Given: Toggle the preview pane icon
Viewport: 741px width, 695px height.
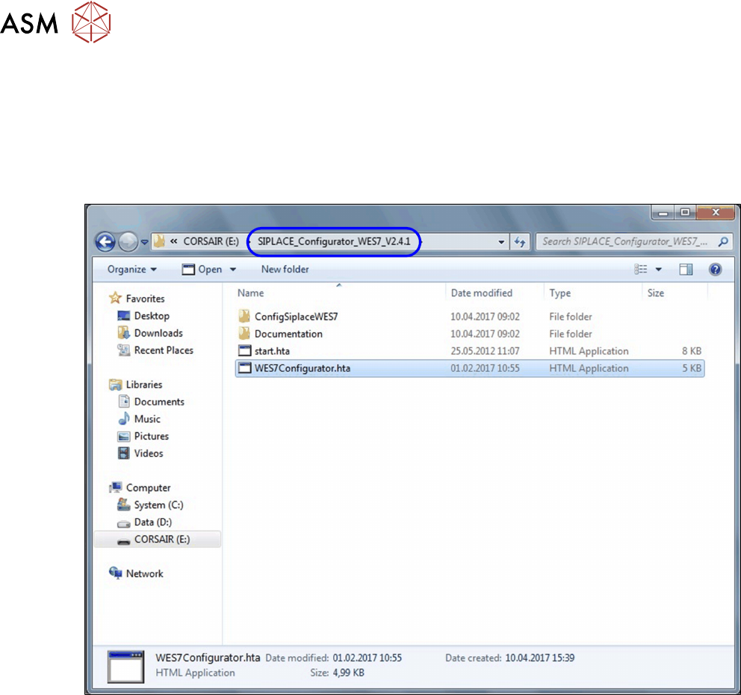Looking at the screenshot, I should point(686,269).
